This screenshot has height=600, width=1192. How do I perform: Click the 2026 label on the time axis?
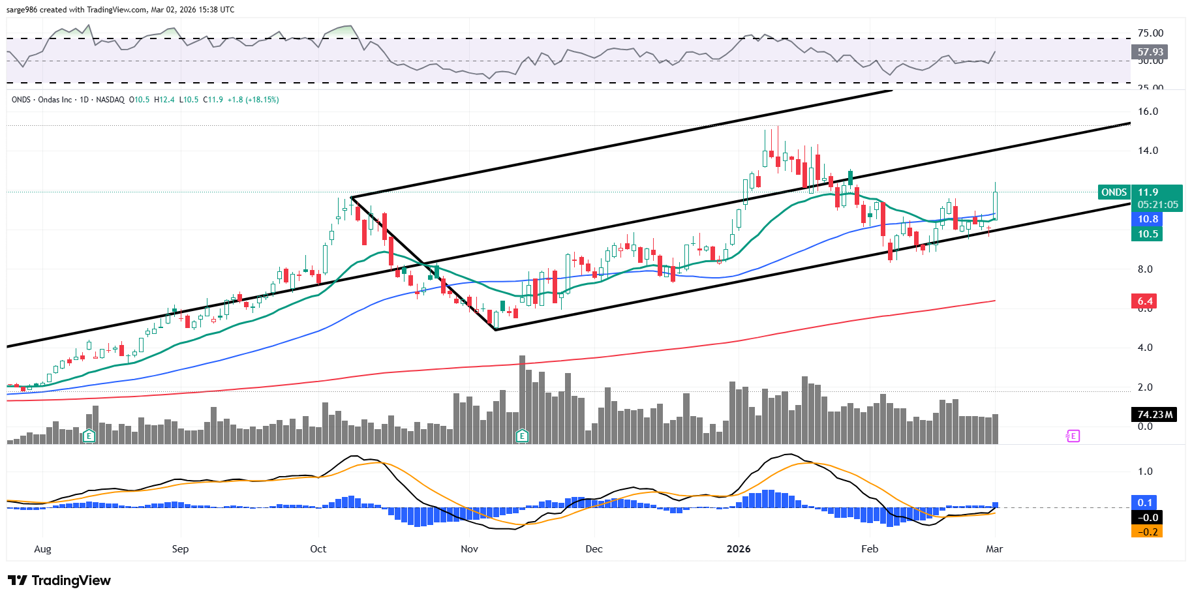[739, 549]
